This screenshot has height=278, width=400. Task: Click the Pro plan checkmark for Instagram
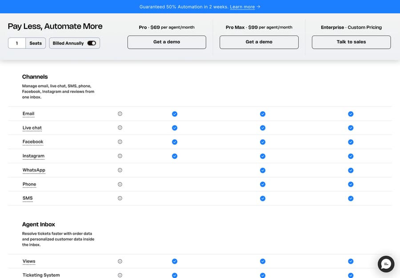tap(175, 156)
